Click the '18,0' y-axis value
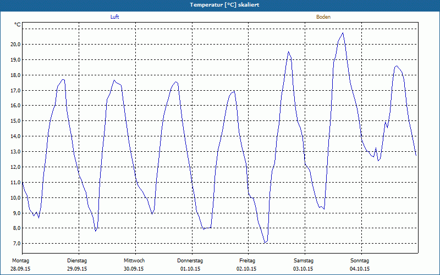 click(x=16, y=75)
